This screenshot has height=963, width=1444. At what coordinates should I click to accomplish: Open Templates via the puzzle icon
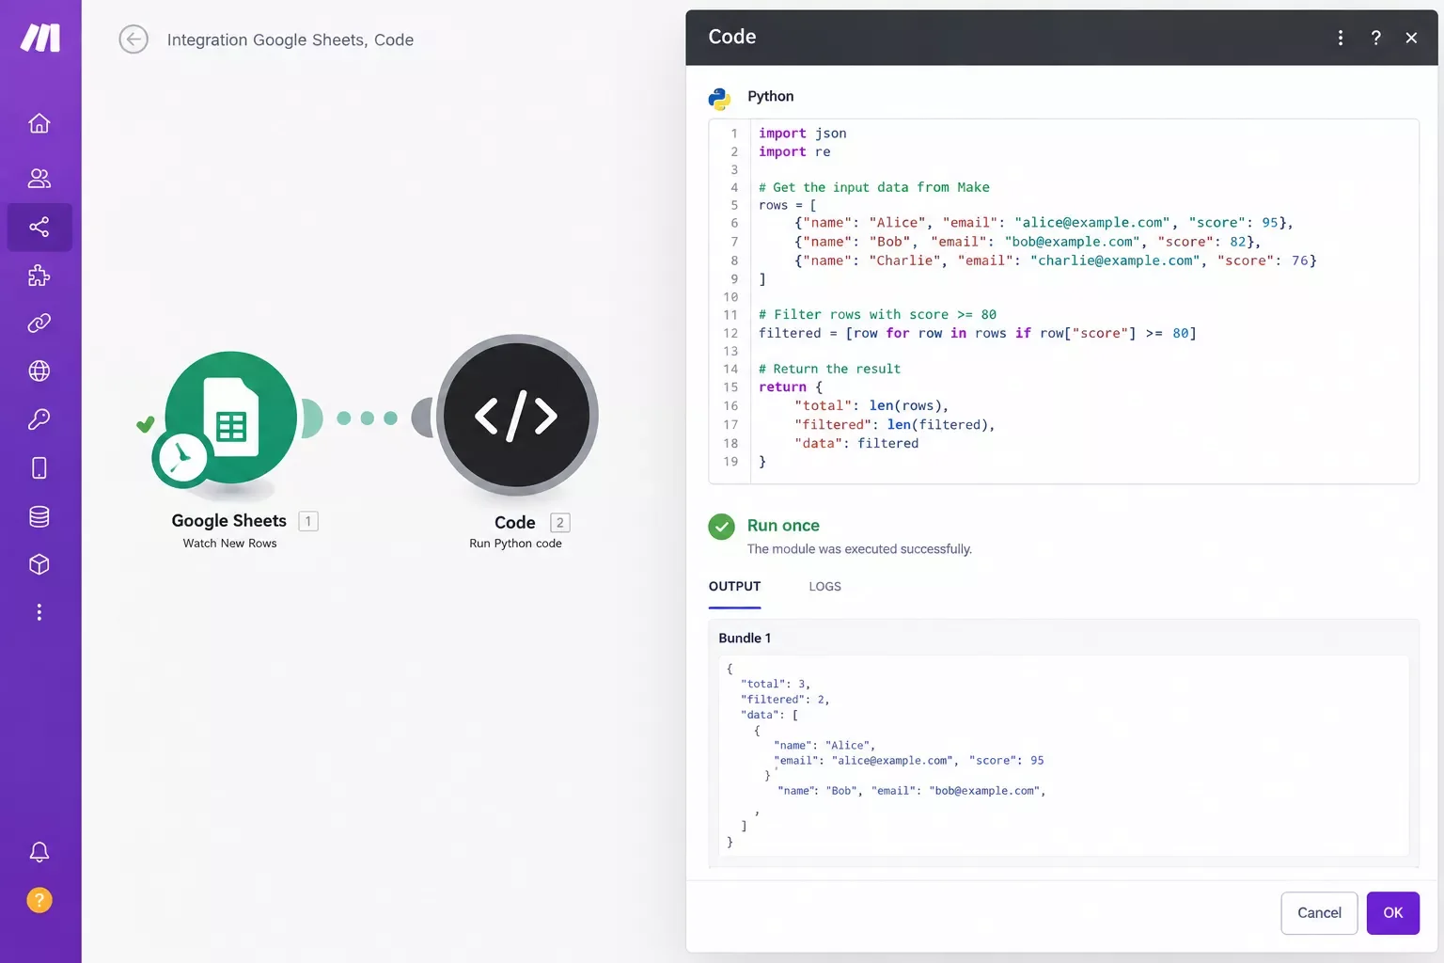click(x=39, y=276)
